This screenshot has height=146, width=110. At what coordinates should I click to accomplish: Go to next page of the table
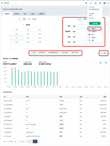(35, 141)
